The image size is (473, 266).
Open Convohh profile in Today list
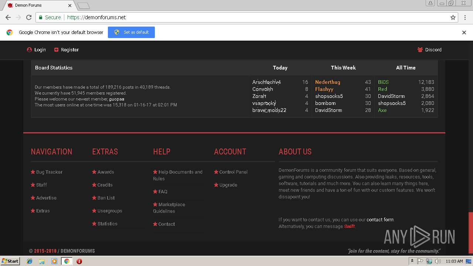click(x=263, y=89)
